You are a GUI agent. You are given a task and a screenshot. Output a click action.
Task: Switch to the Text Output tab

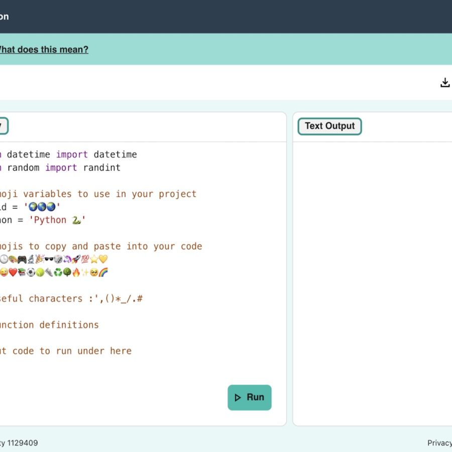(329, 126)
